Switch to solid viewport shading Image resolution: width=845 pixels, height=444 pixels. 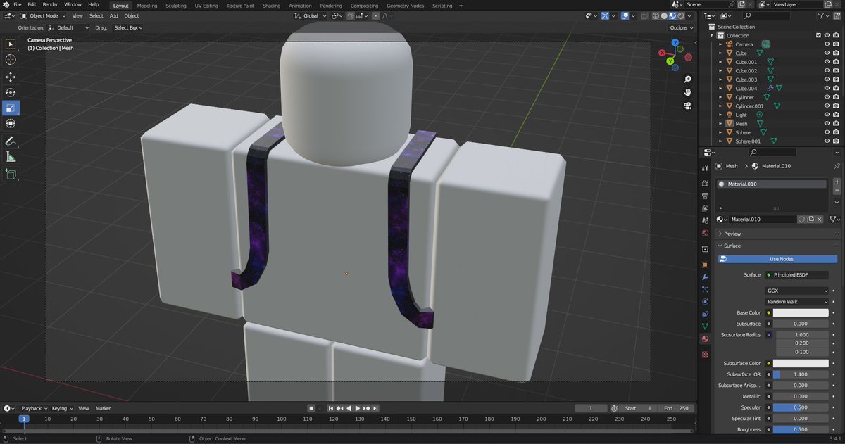[x=664, y=15]
